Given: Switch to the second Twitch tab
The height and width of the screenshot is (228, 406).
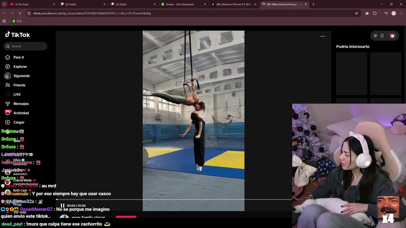Looking at the screenshot, I should tap(133, 4).
